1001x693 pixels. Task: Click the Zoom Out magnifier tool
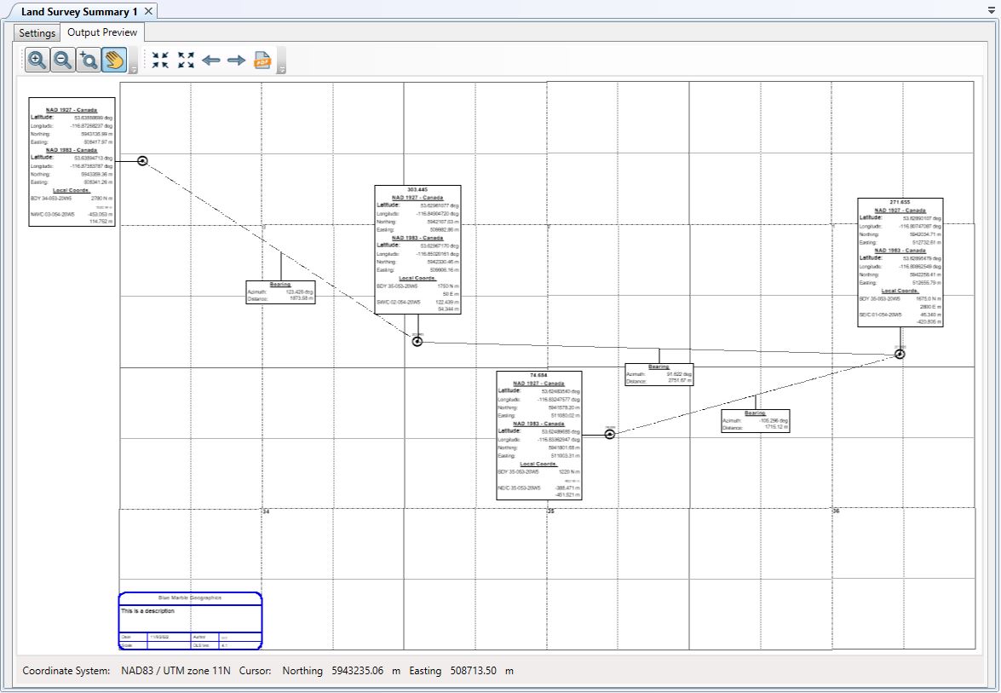pyautogui.click(x=62, y=60)
